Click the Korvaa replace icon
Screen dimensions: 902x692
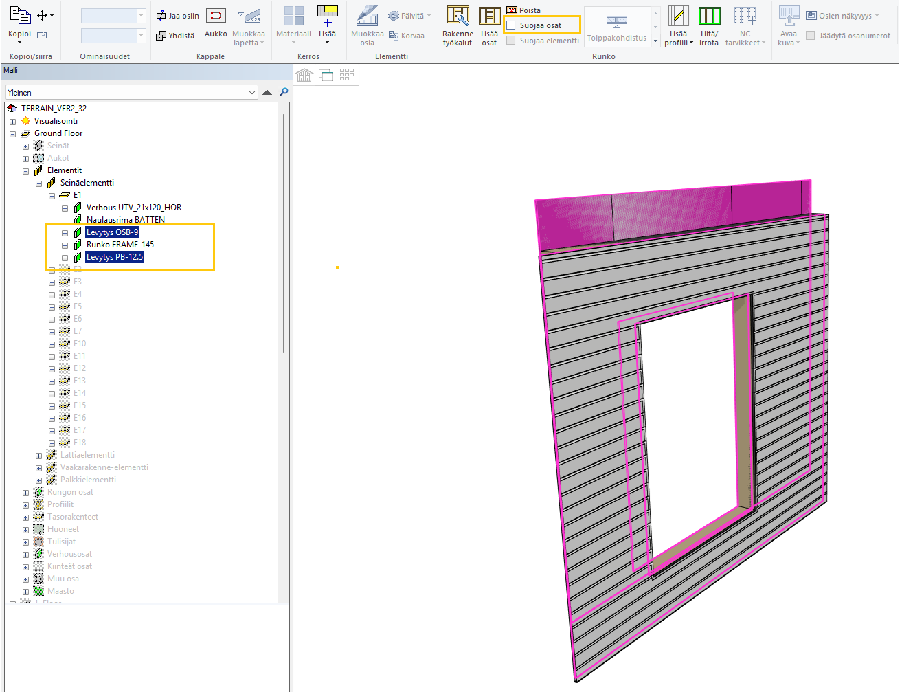pos(394,35)
